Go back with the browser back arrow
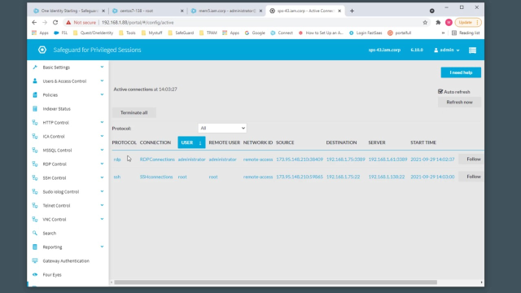This screenshot has width=521, height=293. click(34, 22)
